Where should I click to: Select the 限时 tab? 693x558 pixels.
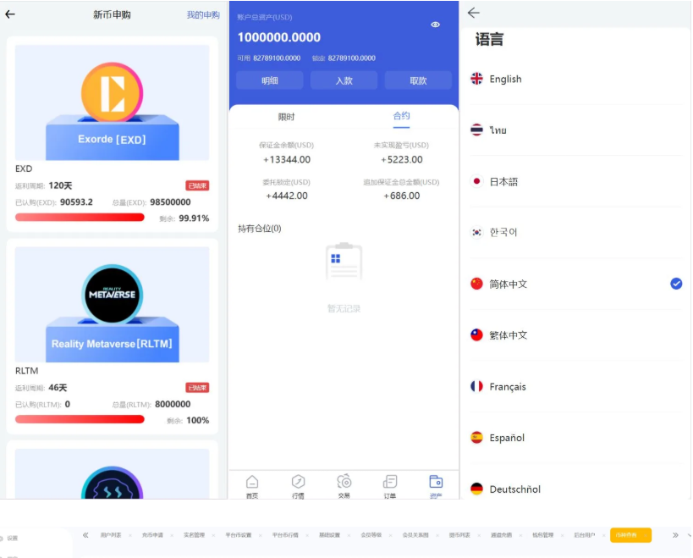pyautogui.click(x=287, y=115)
